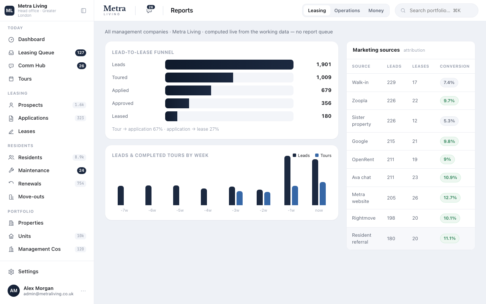This screenshot has width=486, height=304.
Task: Go to Comm Hub
Action: pyautogui.click(x=47, y=66)
